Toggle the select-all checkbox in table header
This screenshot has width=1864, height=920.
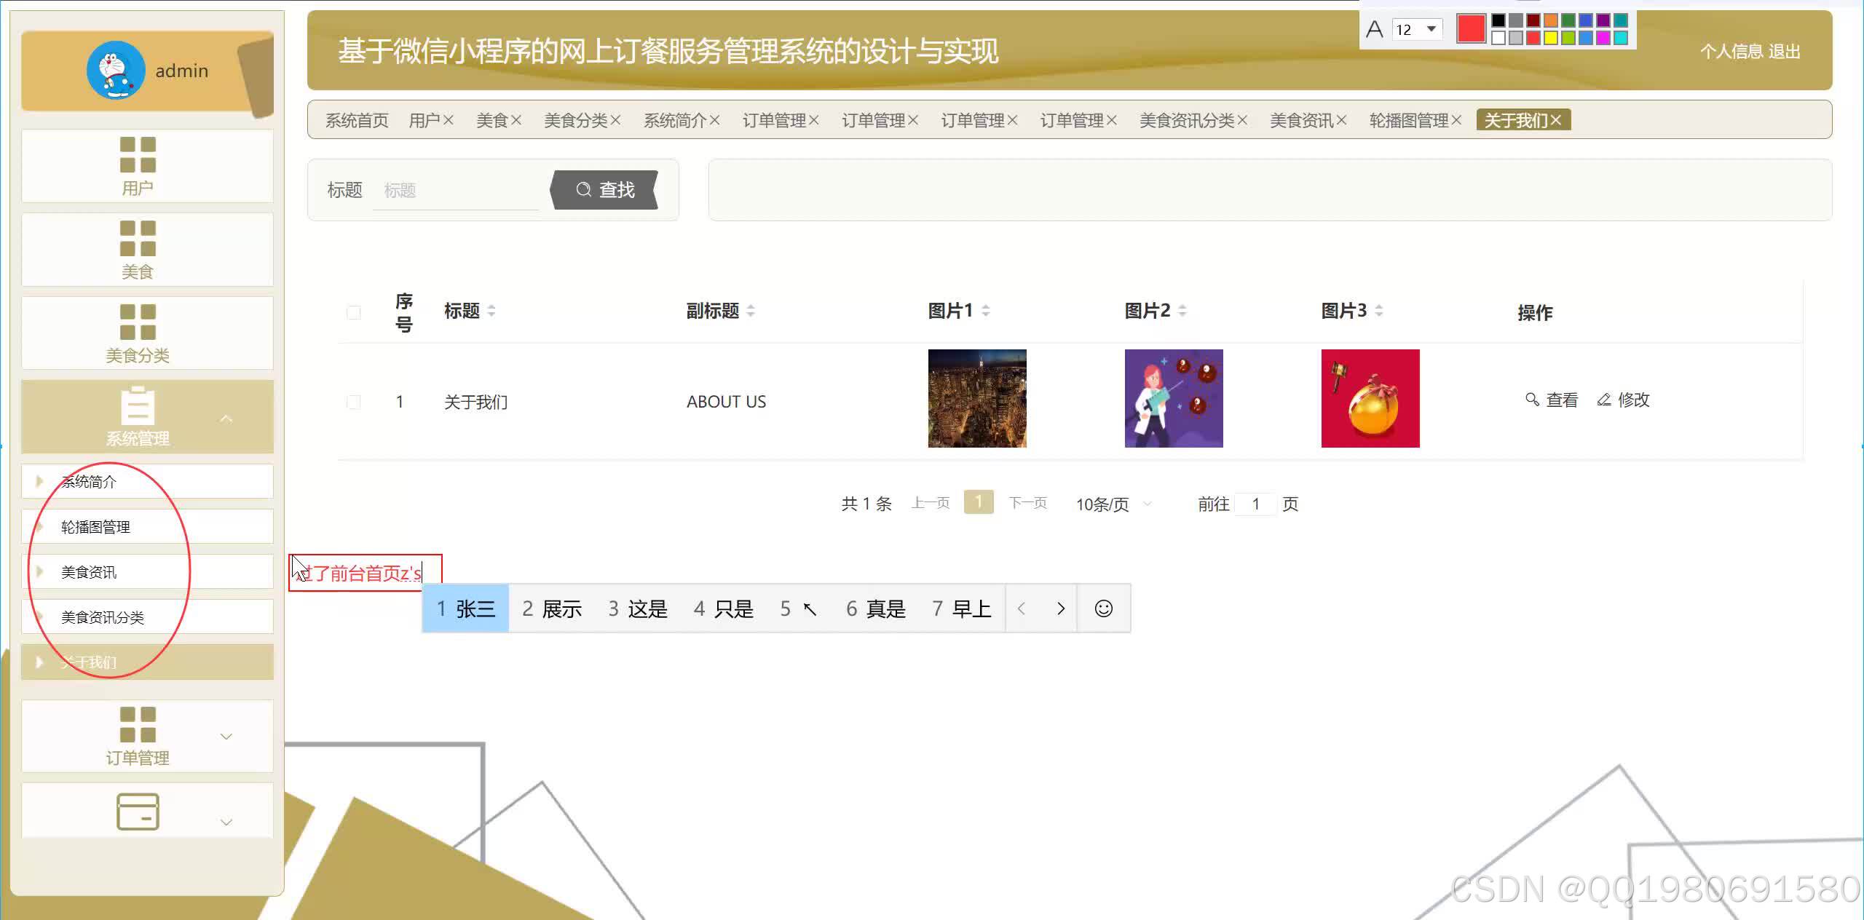(354, 313)
